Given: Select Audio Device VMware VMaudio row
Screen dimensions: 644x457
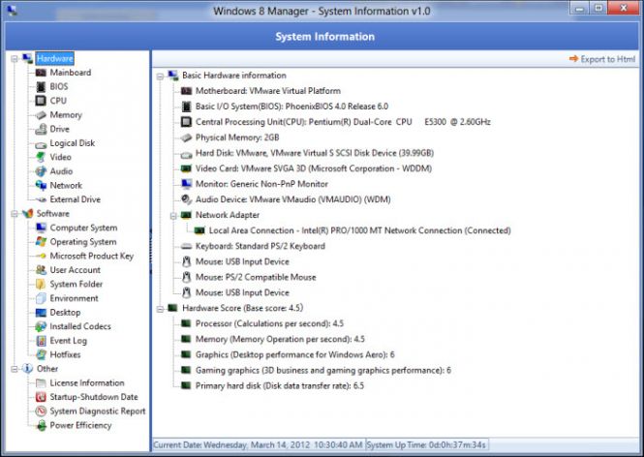Looking at the screenshot, I should [292, 199].
